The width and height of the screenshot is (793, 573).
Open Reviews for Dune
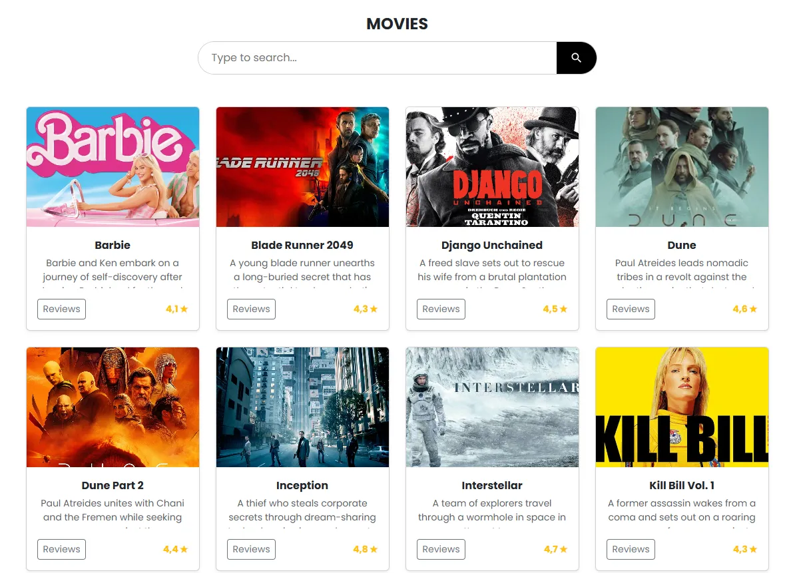click(631, 309)
